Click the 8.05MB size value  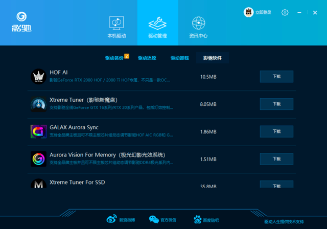(208, 104)
